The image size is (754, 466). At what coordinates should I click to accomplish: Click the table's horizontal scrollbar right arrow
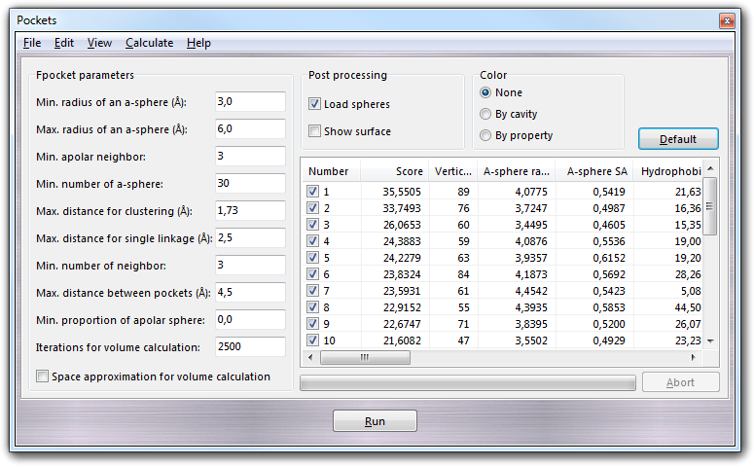695,357
